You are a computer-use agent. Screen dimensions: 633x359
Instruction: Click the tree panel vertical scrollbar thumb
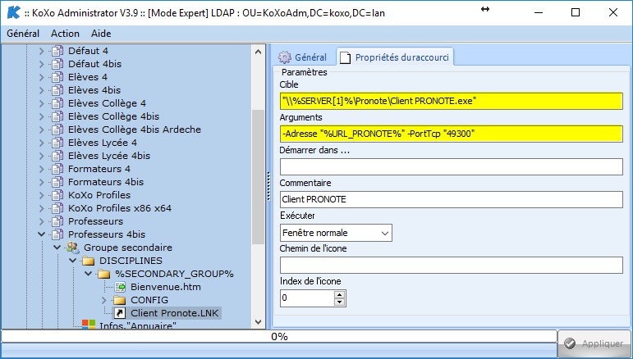(x=258, y=176)
